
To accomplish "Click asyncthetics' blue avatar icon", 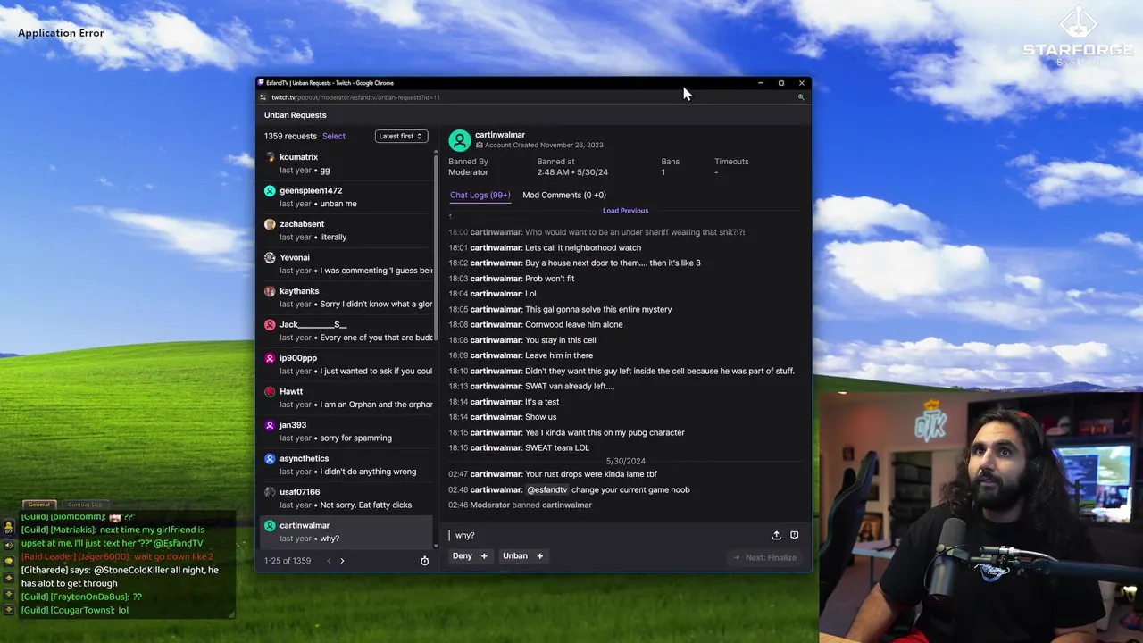I will point(270,458).
